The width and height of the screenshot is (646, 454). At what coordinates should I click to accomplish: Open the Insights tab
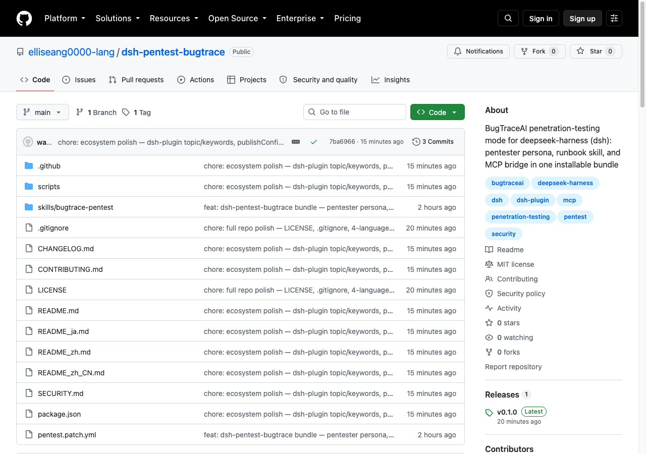pyautogui.click(x=391, y=80)
